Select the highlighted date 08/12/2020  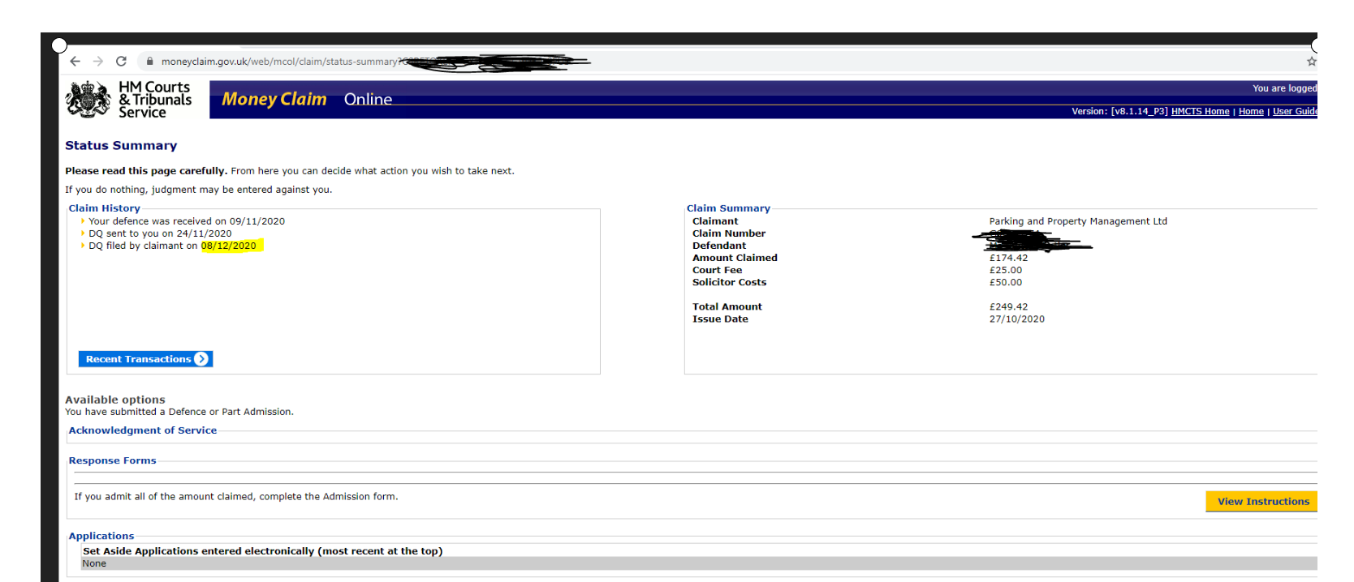coord(229,246)
